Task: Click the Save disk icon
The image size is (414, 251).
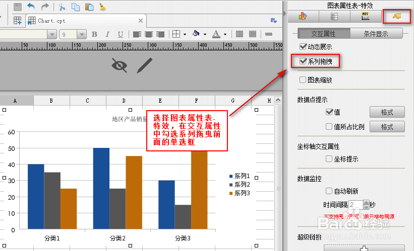Action: 18,7
